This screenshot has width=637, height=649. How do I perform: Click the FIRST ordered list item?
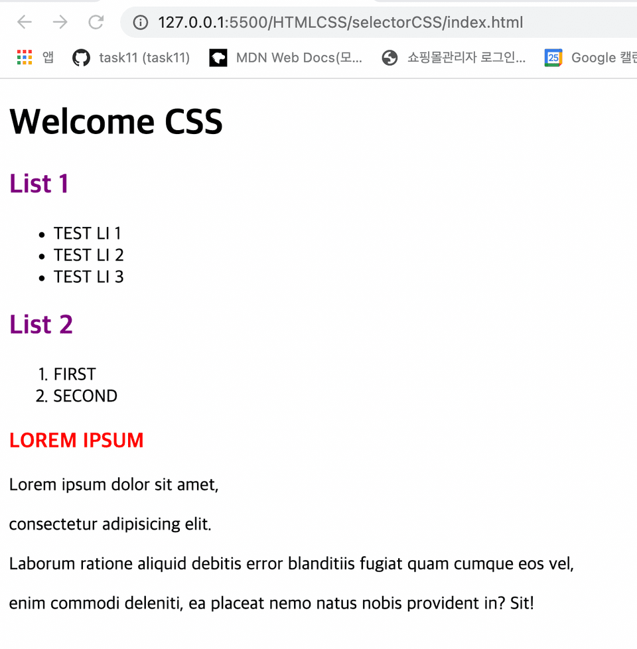click(74, 374)
